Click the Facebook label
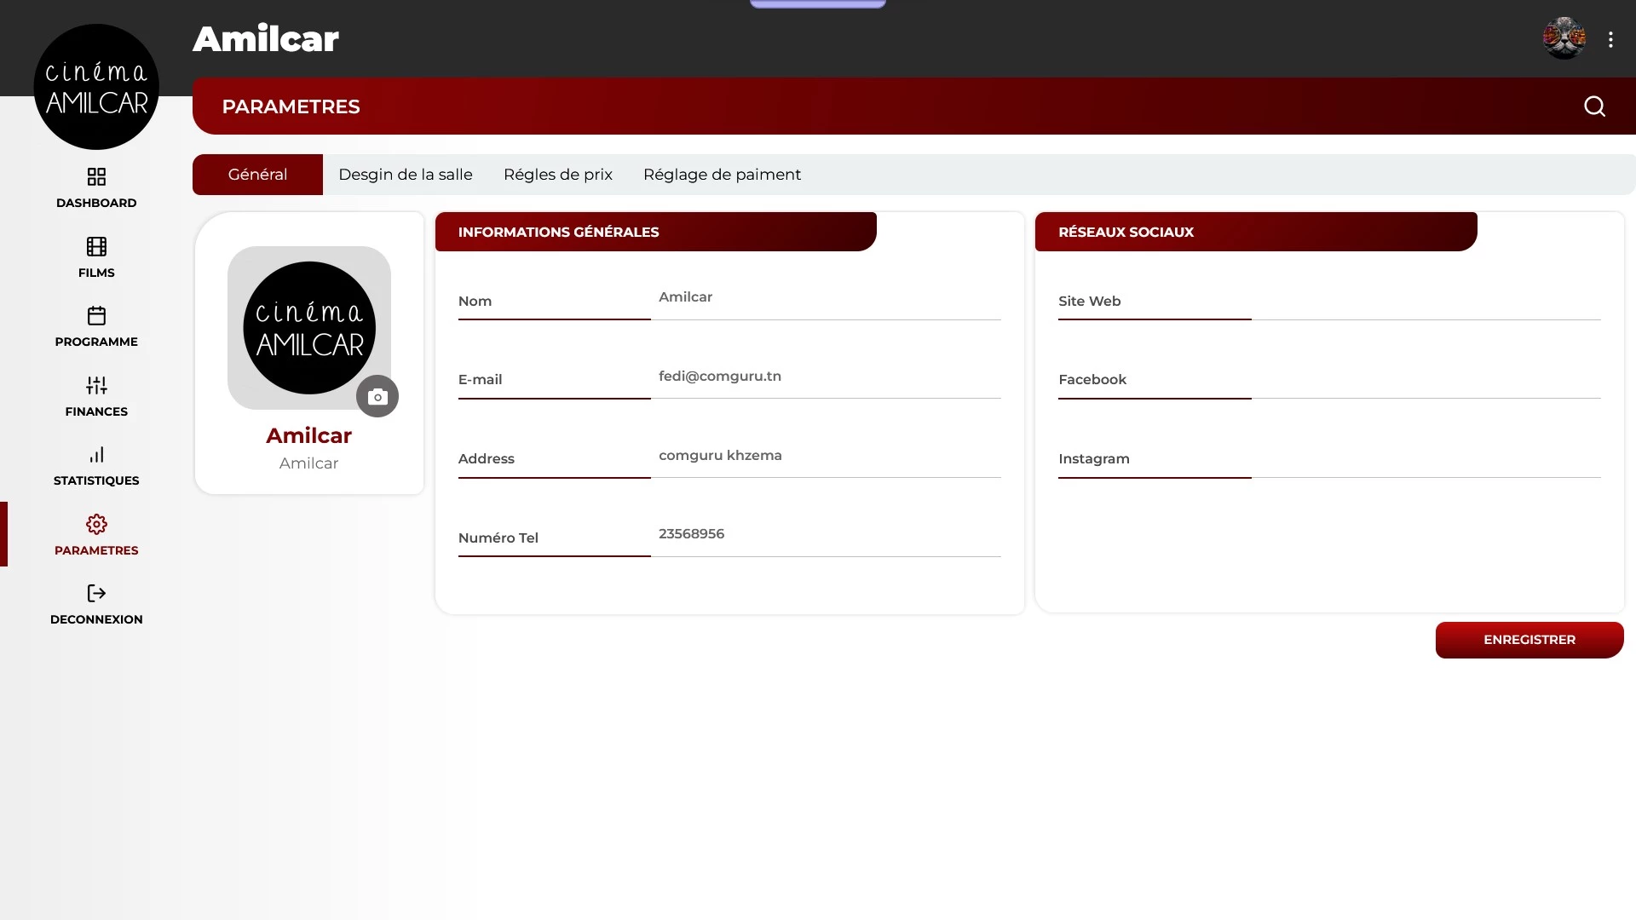Screen dimensions: 1636x920 point(1092,379)
